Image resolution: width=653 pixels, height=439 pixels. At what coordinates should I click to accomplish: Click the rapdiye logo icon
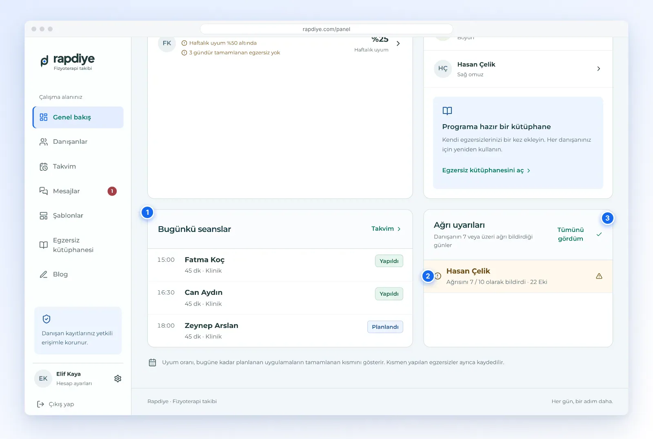pos(44,61)
